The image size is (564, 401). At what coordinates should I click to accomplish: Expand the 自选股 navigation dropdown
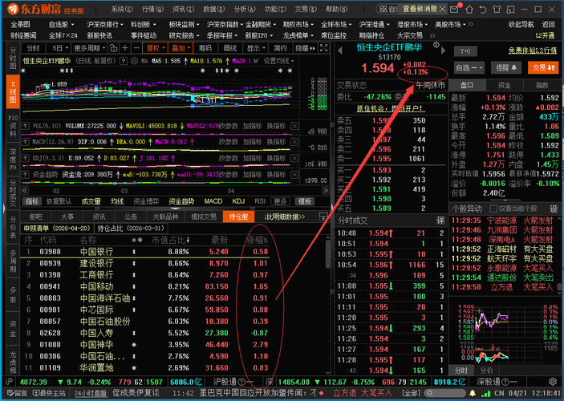click(62, 24)
